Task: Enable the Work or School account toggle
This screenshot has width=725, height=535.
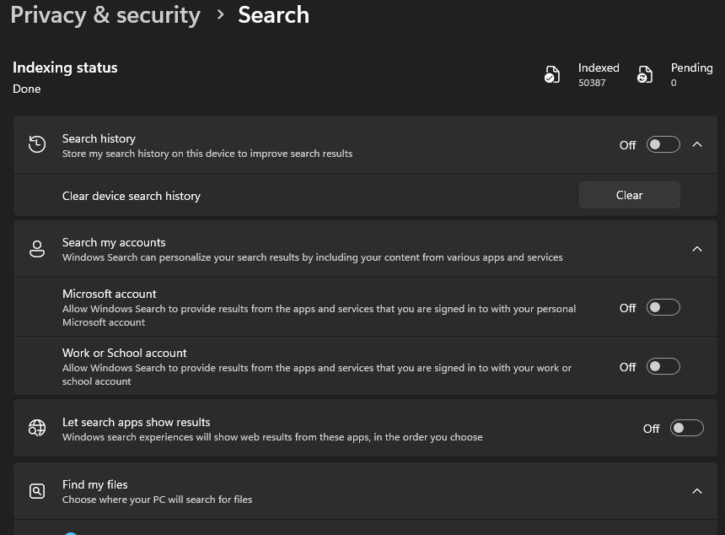Action: click(663, 366)
